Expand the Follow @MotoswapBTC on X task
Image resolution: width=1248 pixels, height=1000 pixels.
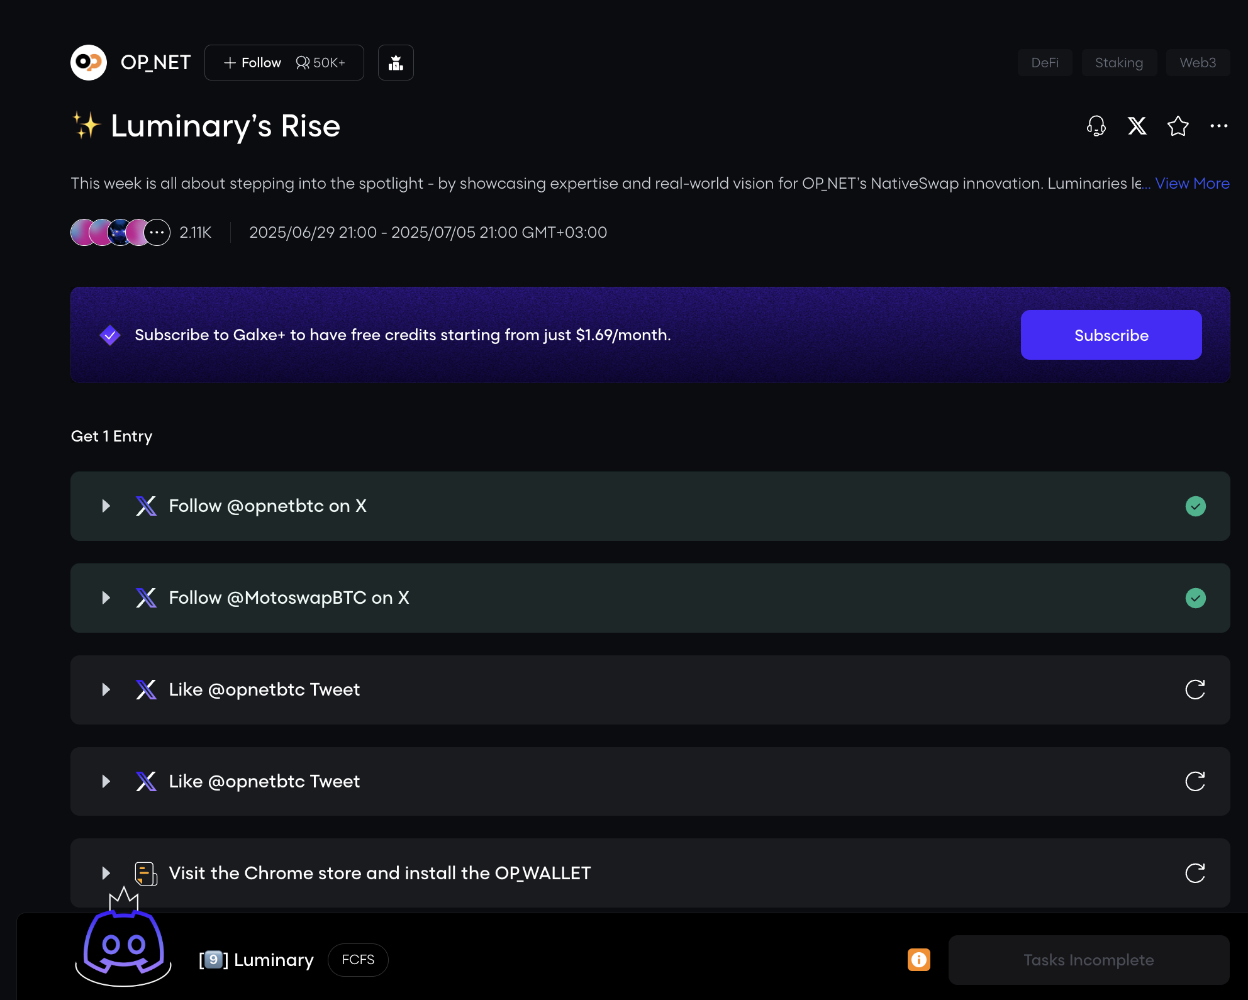[106, 598]
